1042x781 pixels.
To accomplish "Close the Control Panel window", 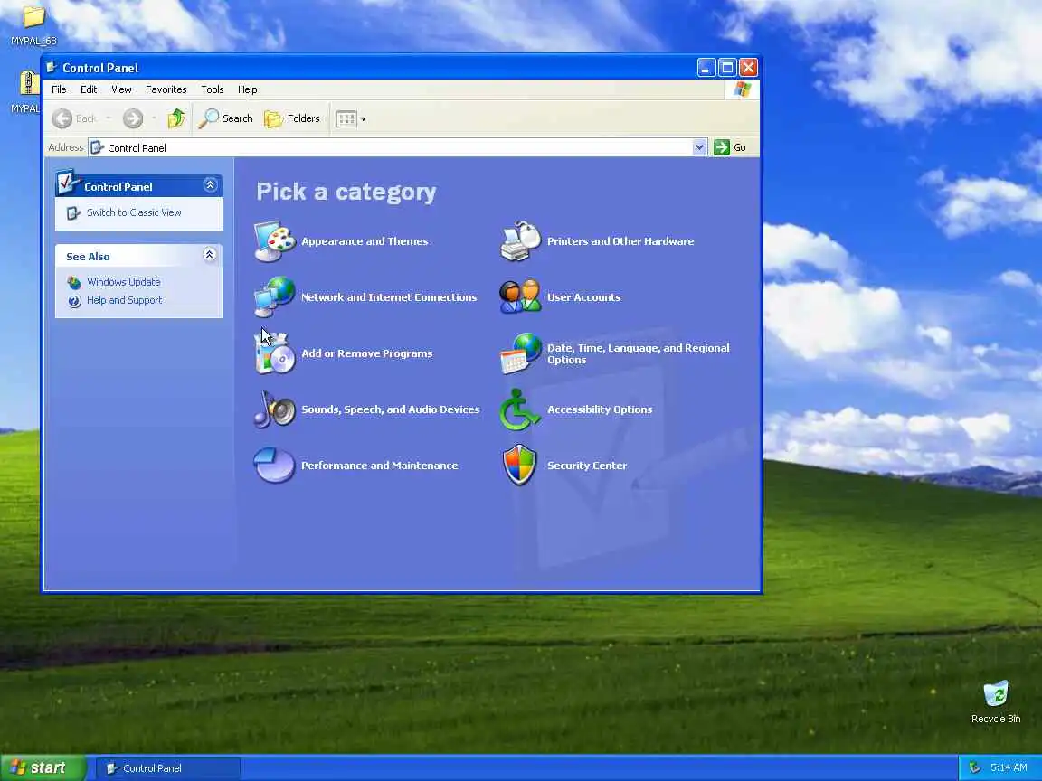I will (x=748, y=67).
